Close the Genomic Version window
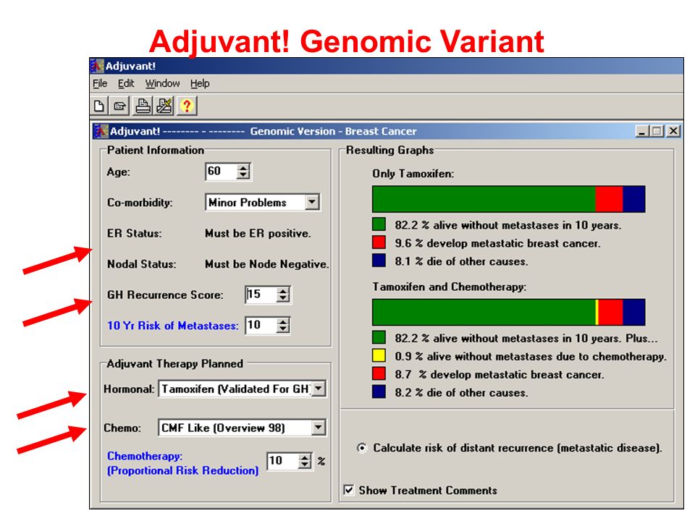The image size is (695, 521). pyautogui.click(x=673, y=131)
